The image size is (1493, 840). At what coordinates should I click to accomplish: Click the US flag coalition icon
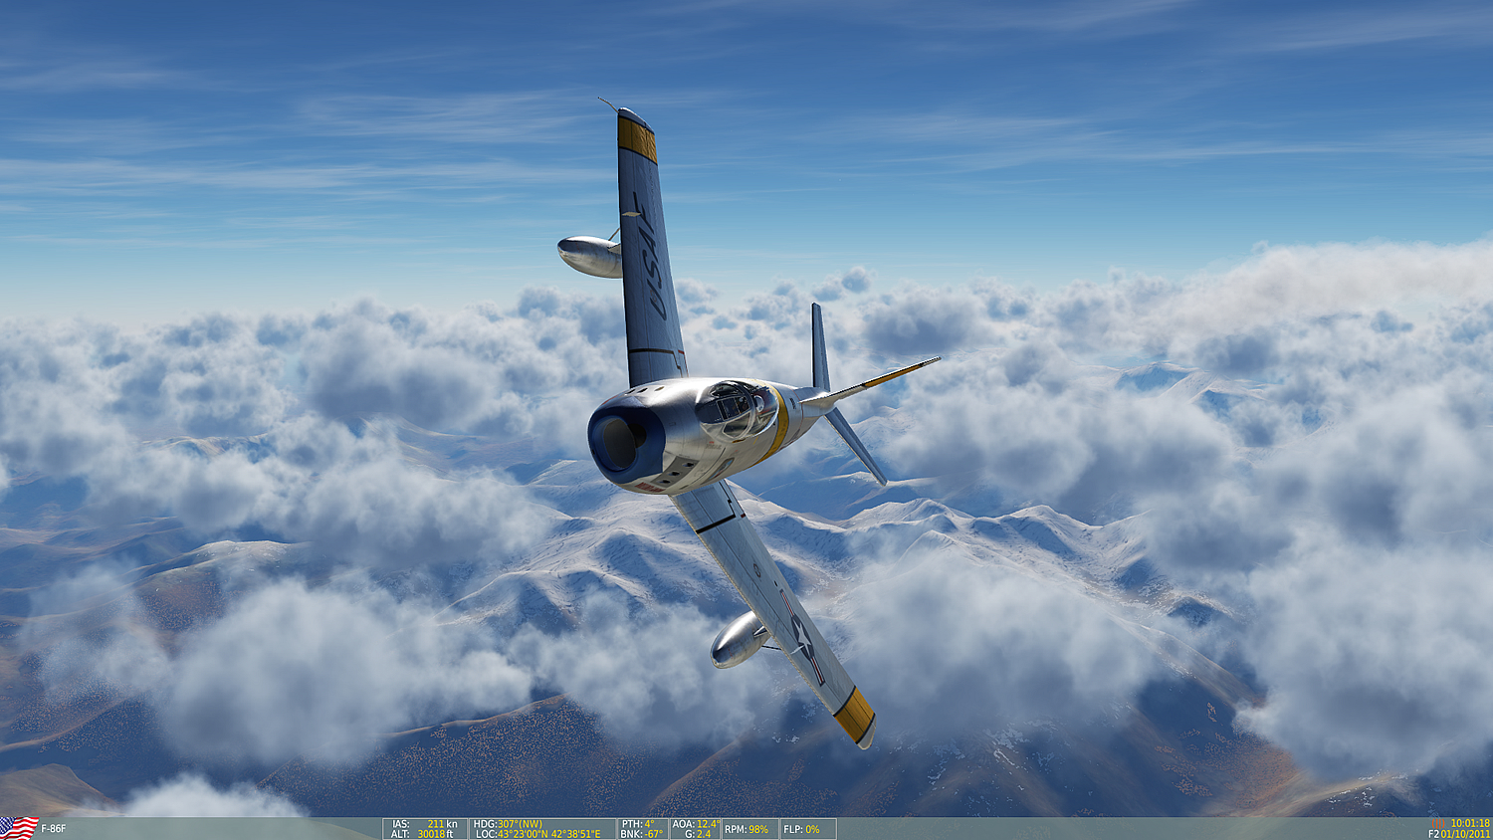19,828
